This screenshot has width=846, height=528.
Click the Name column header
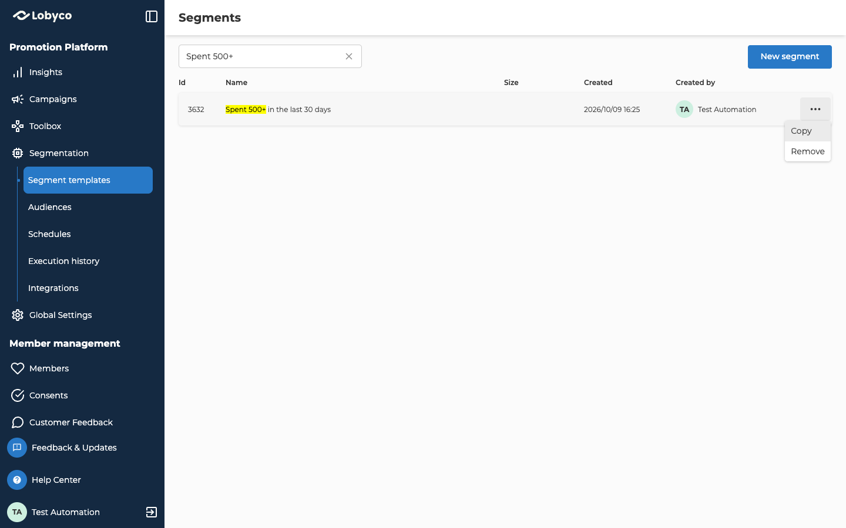point(236,83)
